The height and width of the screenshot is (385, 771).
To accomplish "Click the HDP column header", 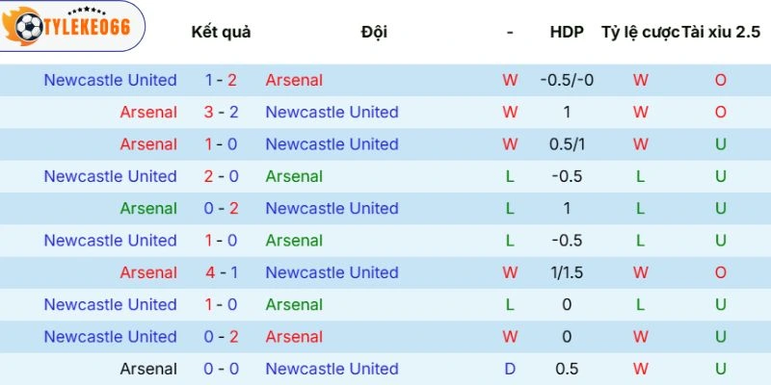I will [x=567, y=32].
